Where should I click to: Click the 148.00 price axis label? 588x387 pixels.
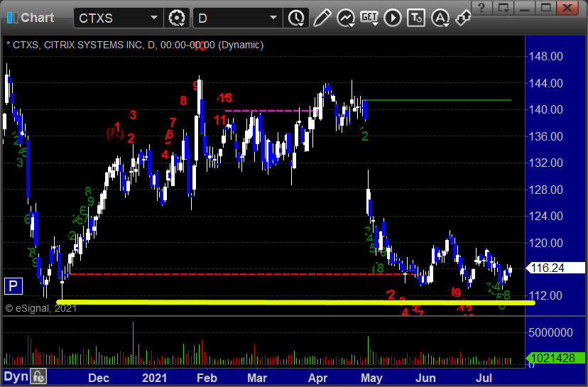(545, 57)
